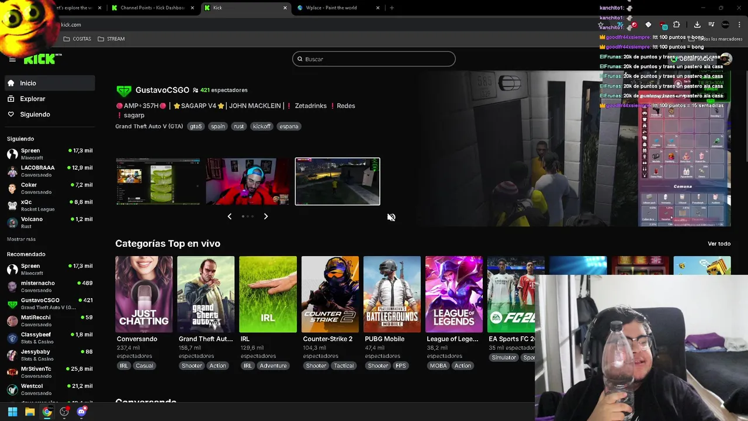748x421 pixels.
Task: Open misternacho recommended channel
Action: pos(50,286)
